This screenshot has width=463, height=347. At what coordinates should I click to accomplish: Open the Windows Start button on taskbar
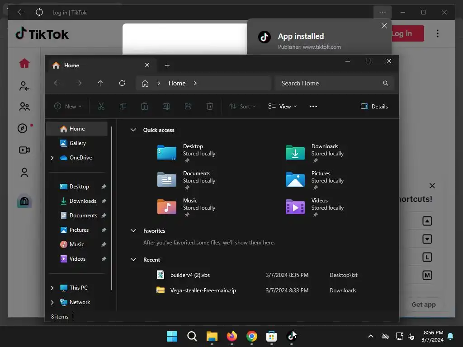[172, 336]
